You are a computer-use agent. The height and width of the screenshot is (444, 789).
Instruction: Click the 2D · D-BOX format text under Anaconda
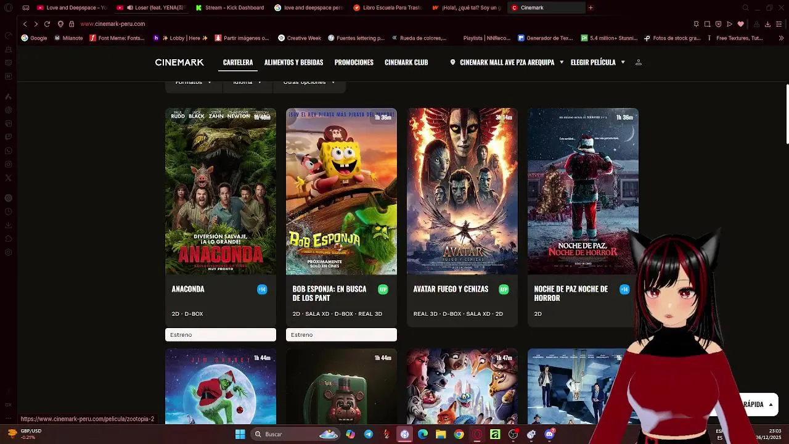click(187, 314)
